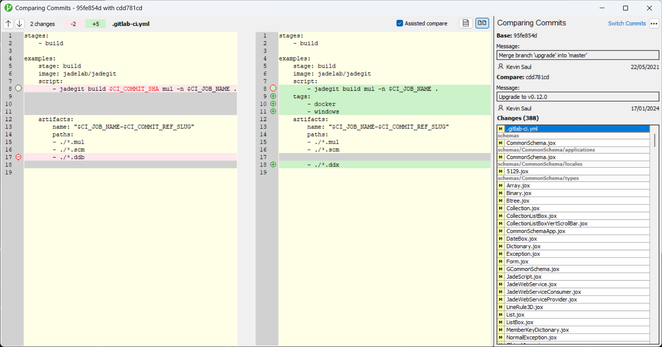Uncheck the Assisted compare checkbox
The height and width of the screenshot is (347, 662).
(x=400, y=23)
